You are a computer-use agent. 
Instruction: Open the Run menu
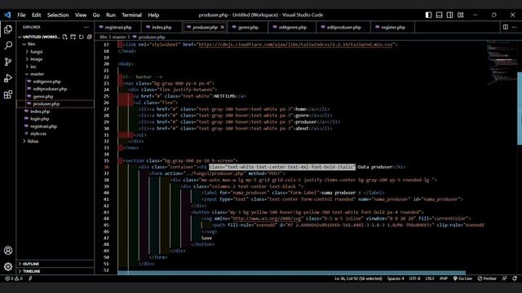[x=111, y=15]
